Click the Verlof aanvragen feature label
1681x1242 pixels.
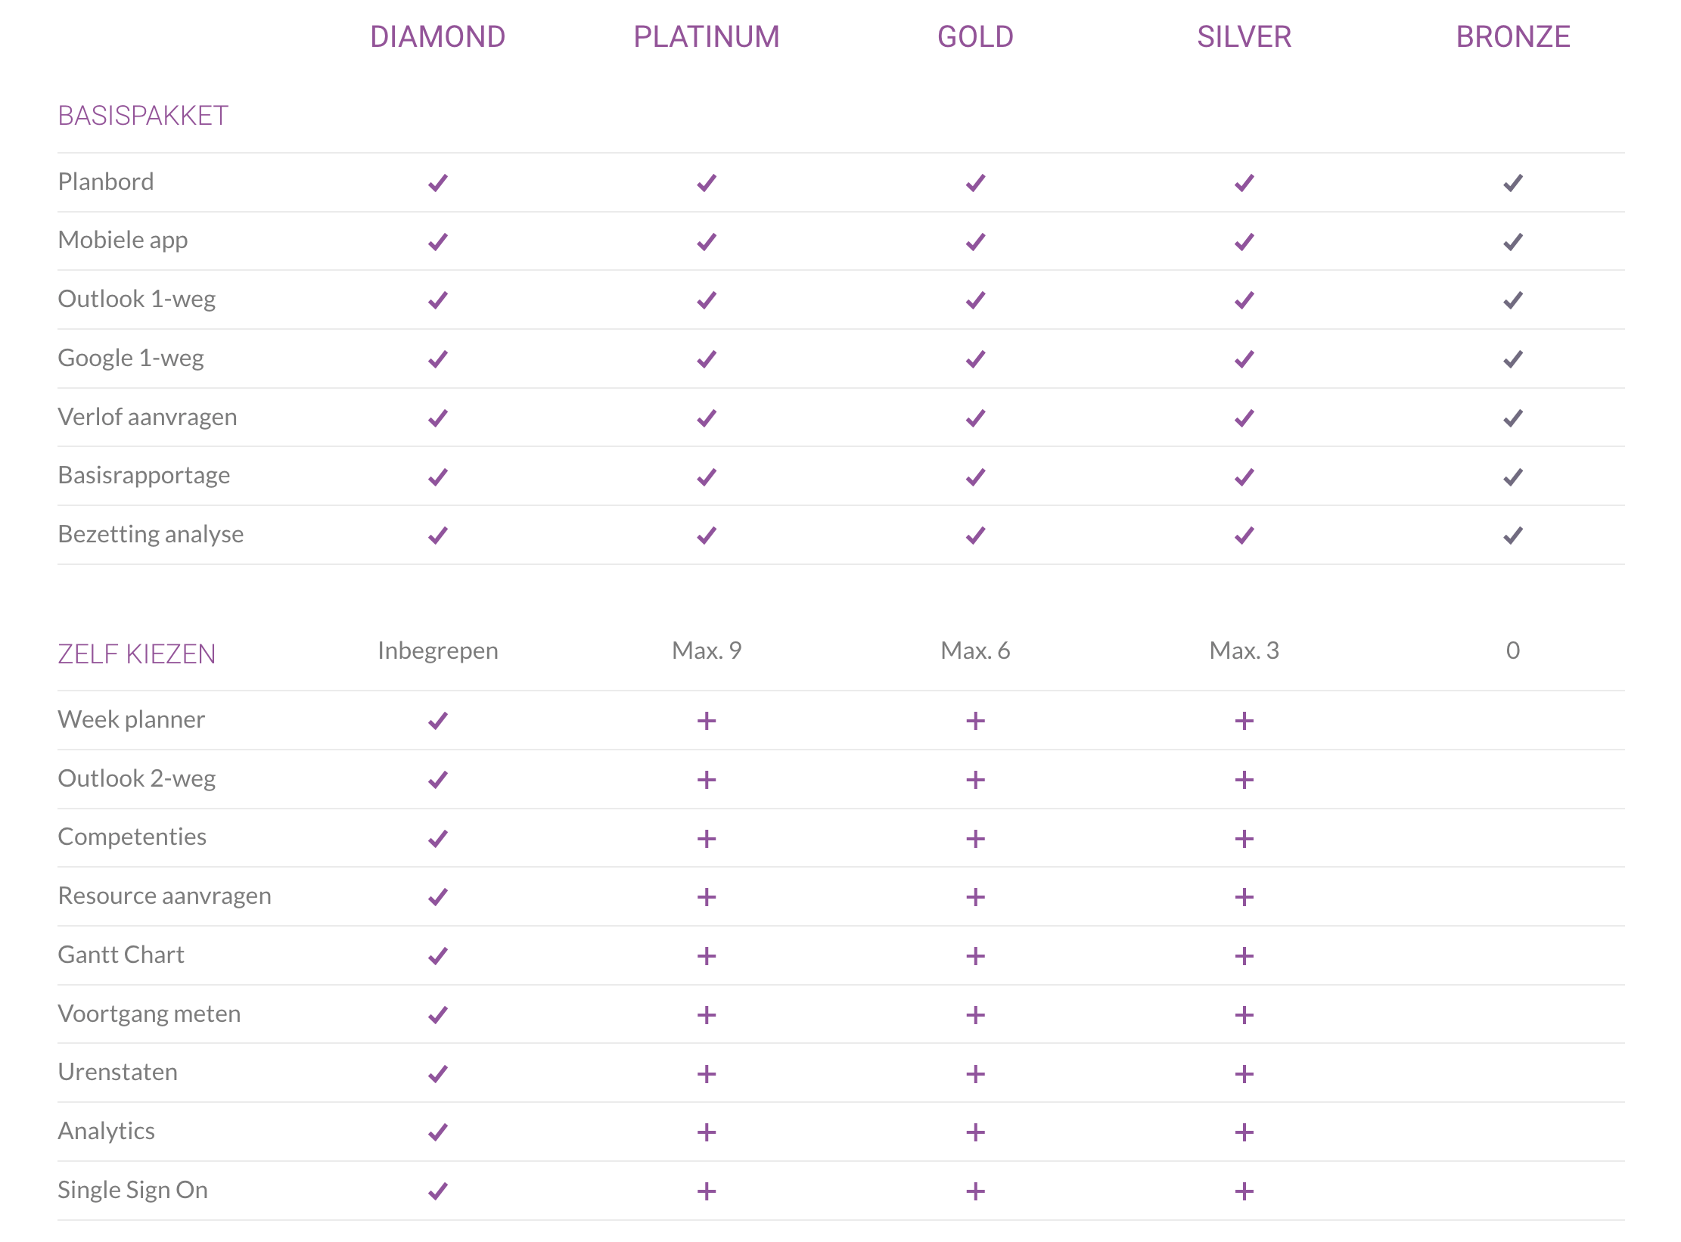(148, 417)
